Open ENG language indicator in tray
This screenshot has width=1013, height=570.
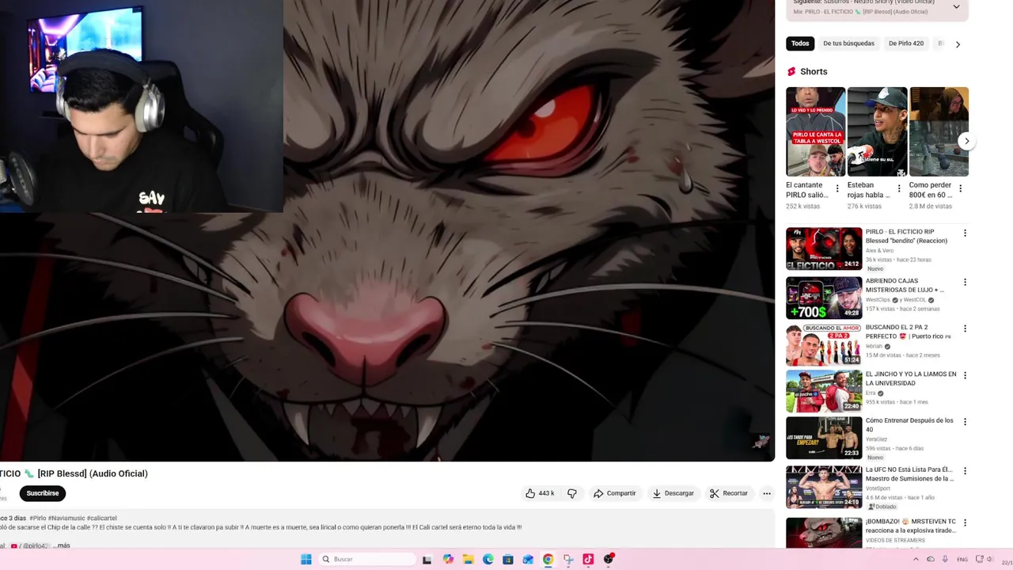(x=962, y=559)
